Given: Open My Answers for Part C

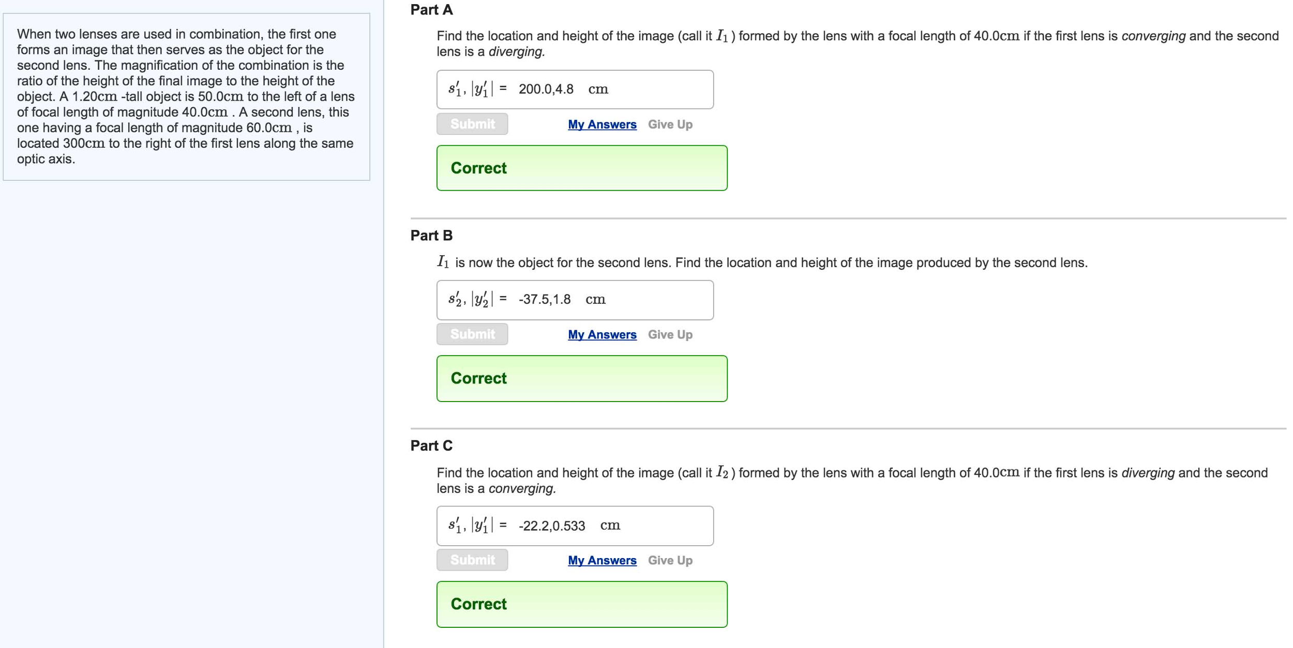Looking at the screenshot, I should click(x=602, y=560).
